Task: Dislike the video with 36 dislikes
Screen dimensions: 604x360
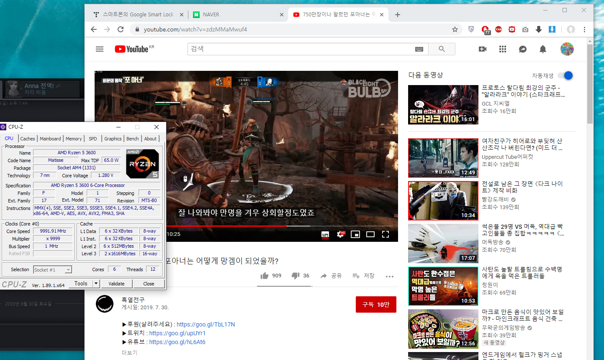Action: tap(300, 276)
